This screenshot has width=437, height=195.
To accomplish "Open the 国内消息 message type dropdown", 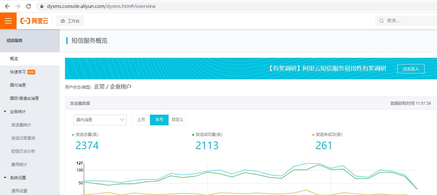I will 100,120.
